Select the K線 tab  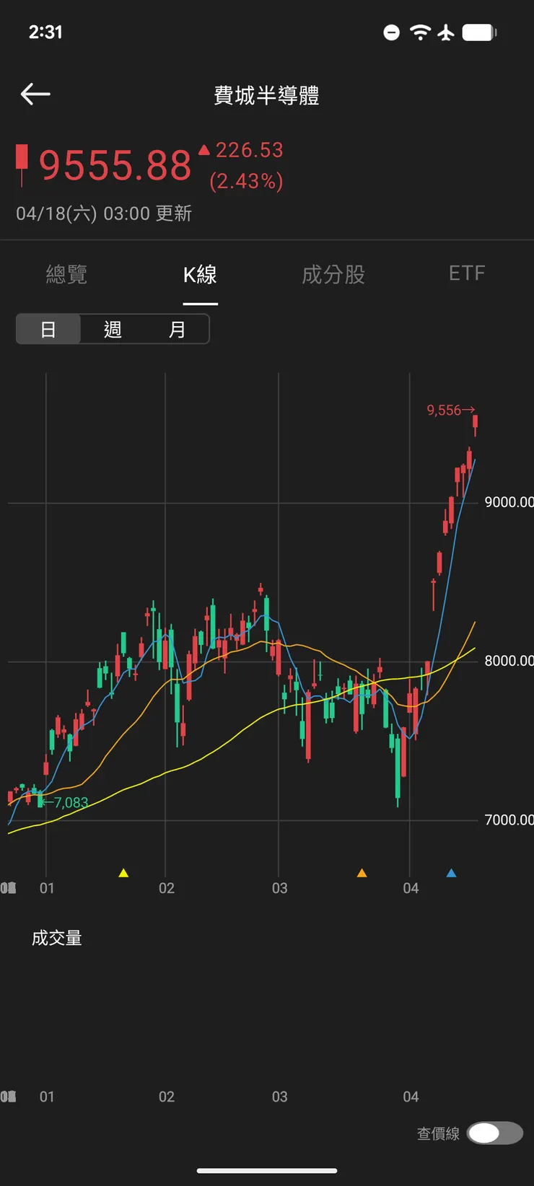point(200,274)
